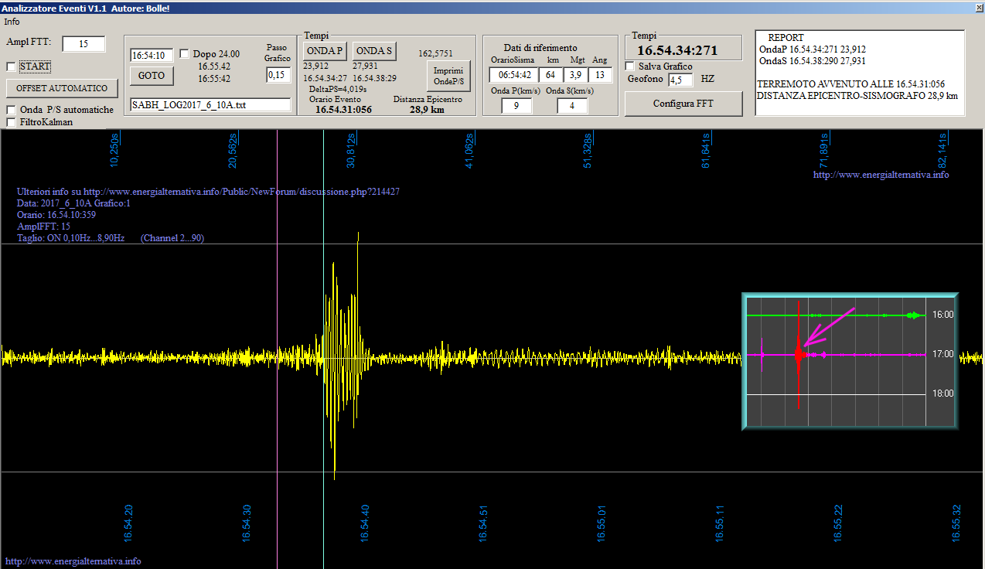
Task: Click the Passo Grafico value field
Action: [278, 75]
